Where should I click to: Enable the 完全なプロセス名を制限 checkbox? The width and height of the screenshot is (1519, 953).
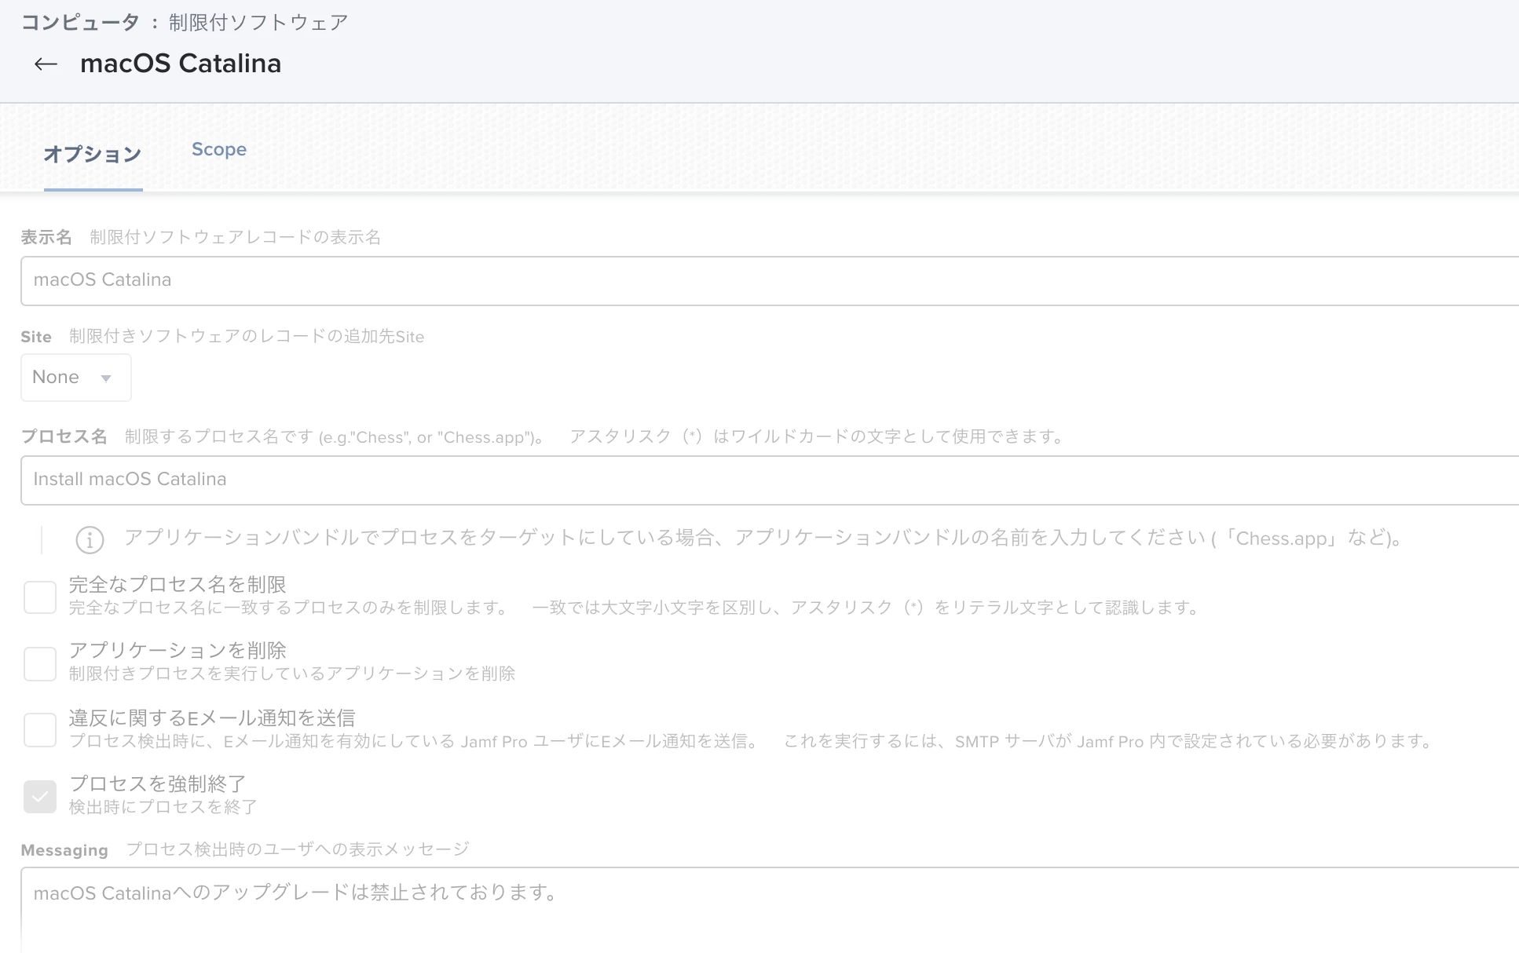click(x=40, y=597)
